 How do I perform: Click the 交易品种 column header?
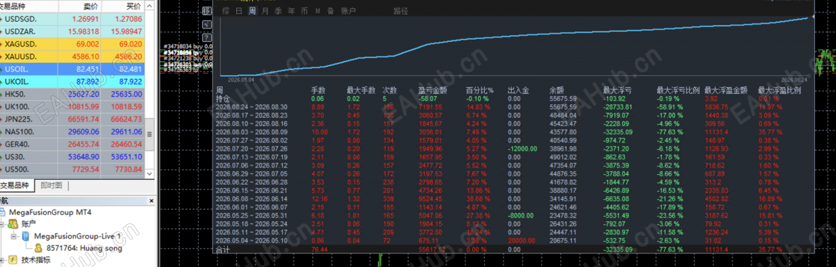pyautogui.click(x=28, y=6)
